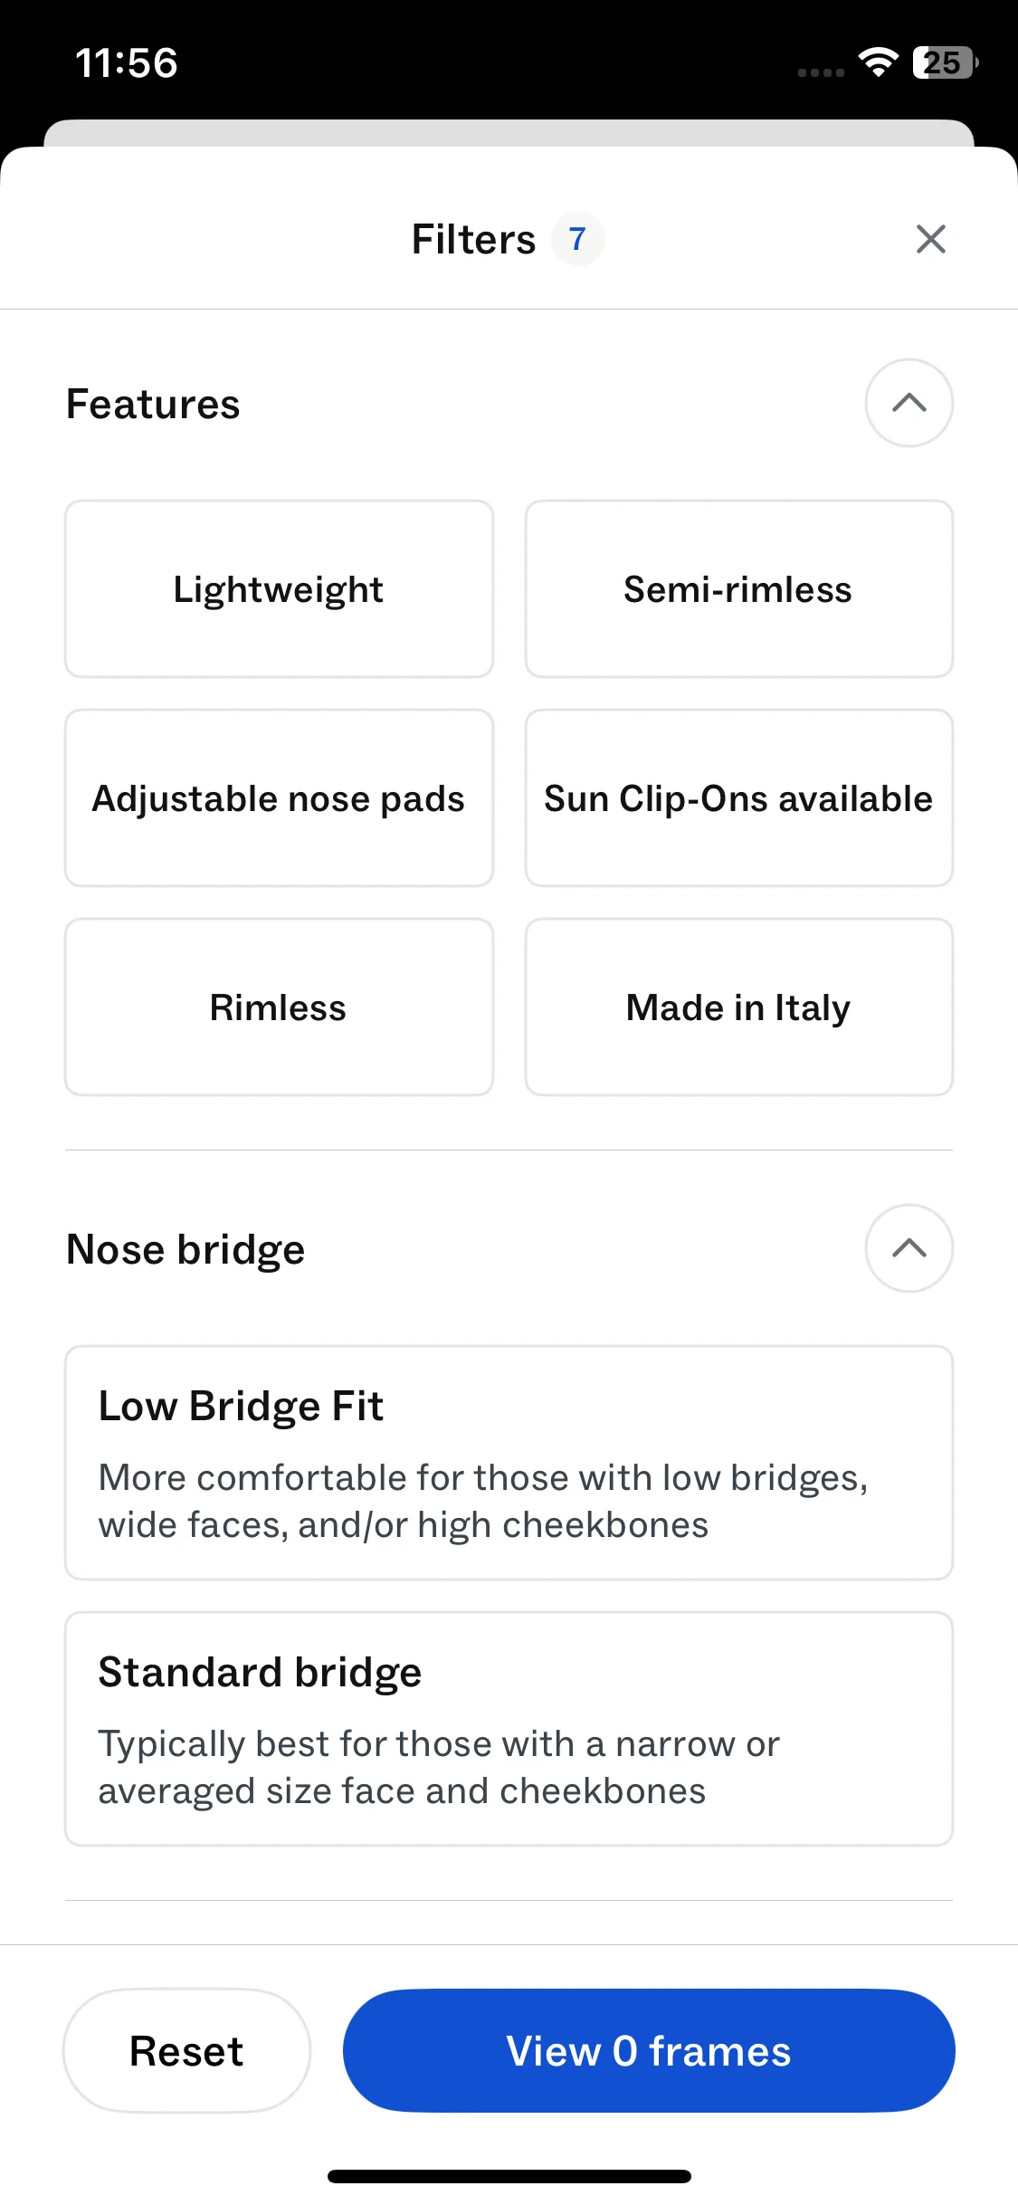
Task: Collapse the Nose bridge section chevron
Action: pyautogui.click(x=909, y=1248)
